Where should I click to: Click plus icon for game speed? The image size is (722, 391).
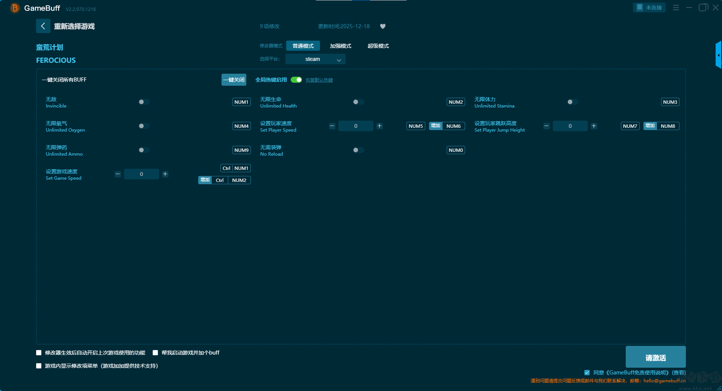point(165,174)
